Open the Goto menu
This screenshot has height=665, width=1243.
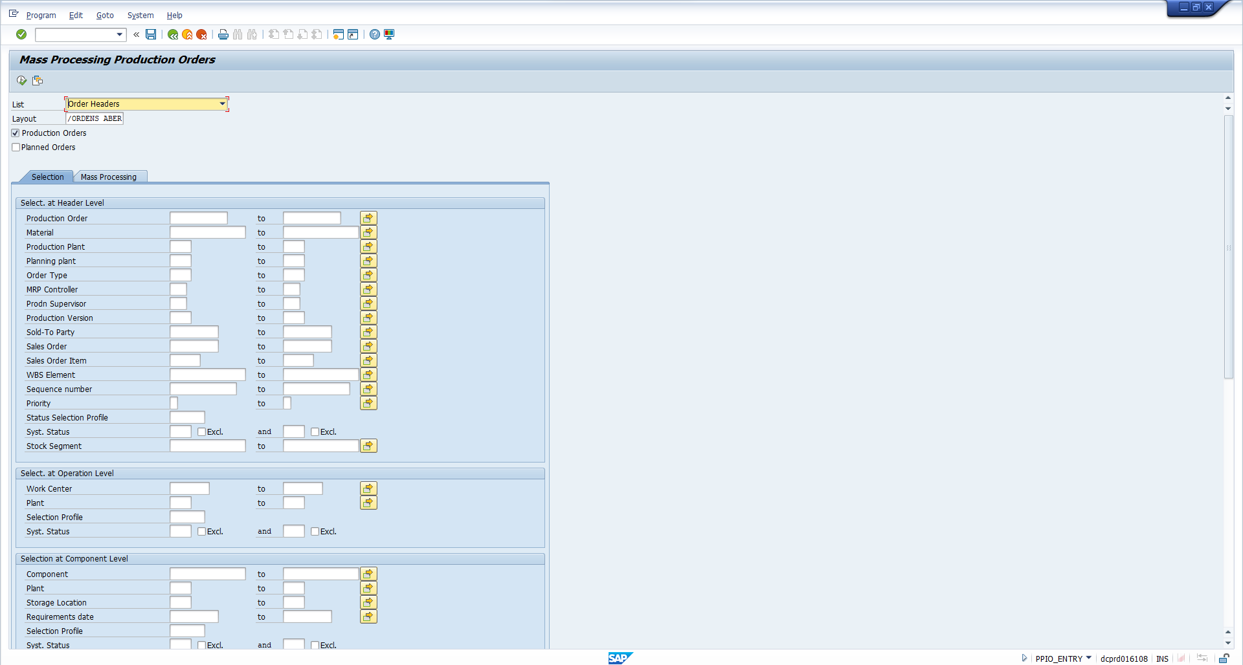105,16
